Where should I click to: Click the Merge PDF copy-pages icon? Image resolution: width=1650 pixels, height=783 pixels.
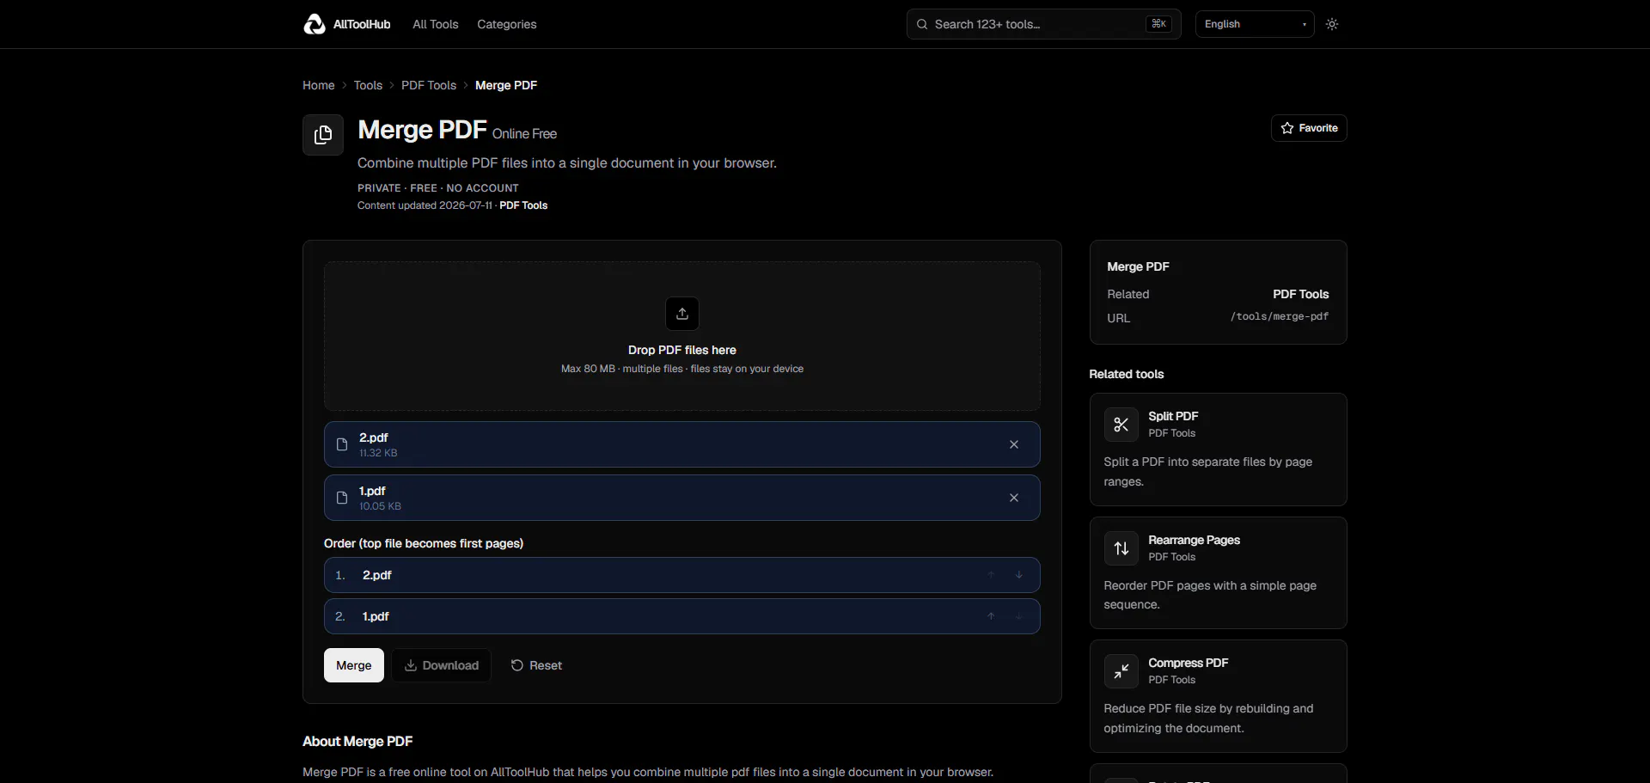click(323, 135)
